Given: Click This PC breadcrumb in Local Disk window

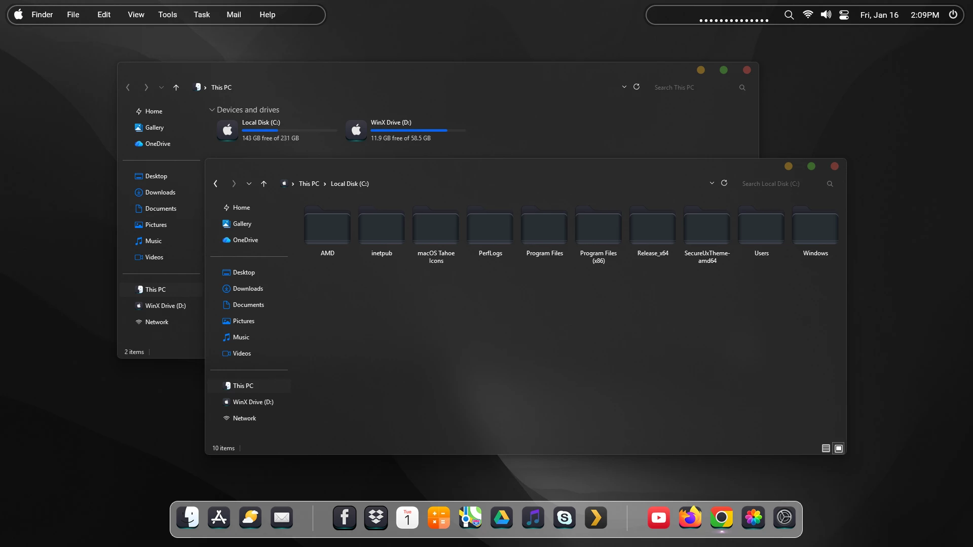Looking at the screenshot, I should [x=309, y=183].
